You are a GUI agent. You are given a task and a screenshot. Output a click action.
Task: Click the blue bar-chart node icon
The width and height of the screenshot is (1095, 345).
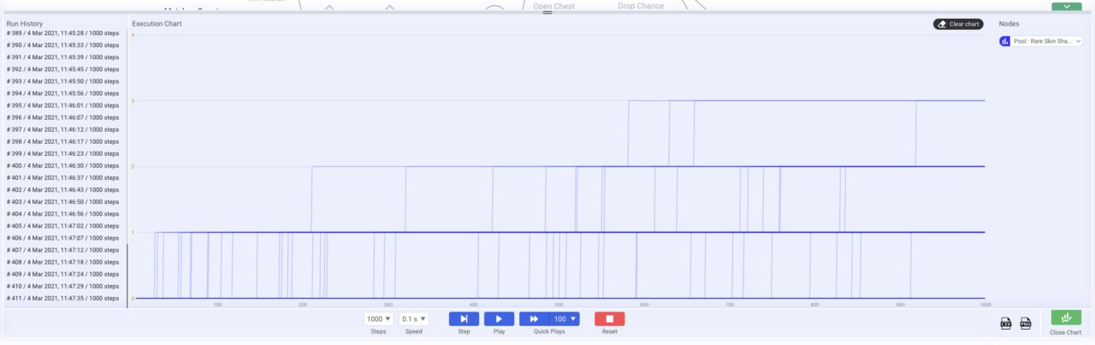coord(1005,41)
